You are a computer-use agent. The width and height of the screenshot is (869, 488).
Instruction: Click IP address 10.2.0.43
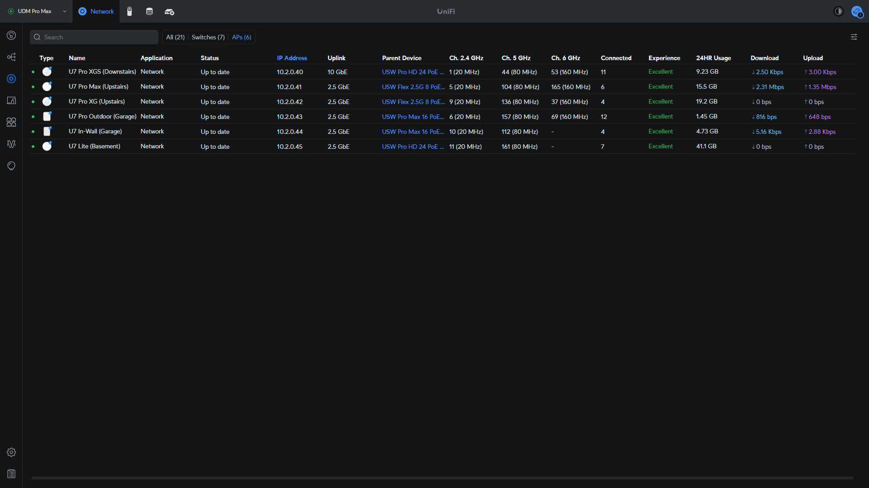(x=289, y=117)
